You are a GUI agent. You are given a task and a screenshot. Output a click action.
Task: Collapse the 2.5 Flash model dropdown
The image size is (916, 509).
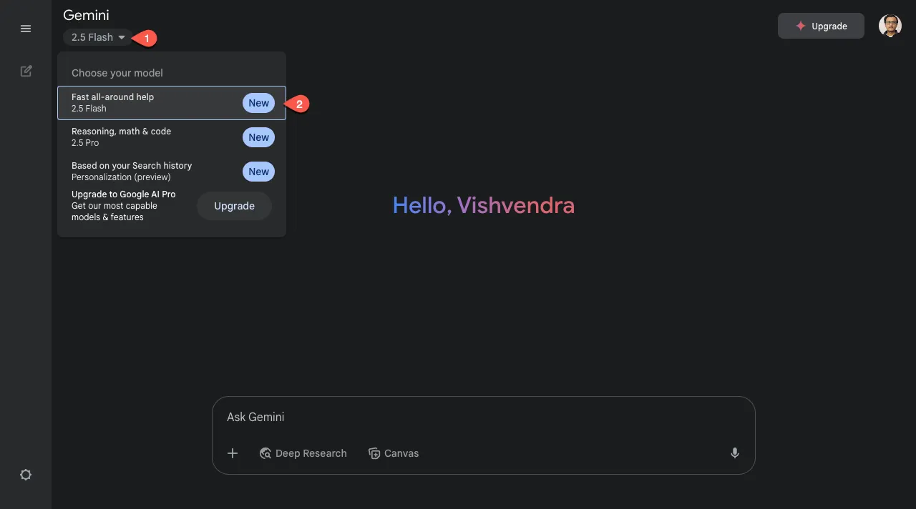(x=98, y=37)
